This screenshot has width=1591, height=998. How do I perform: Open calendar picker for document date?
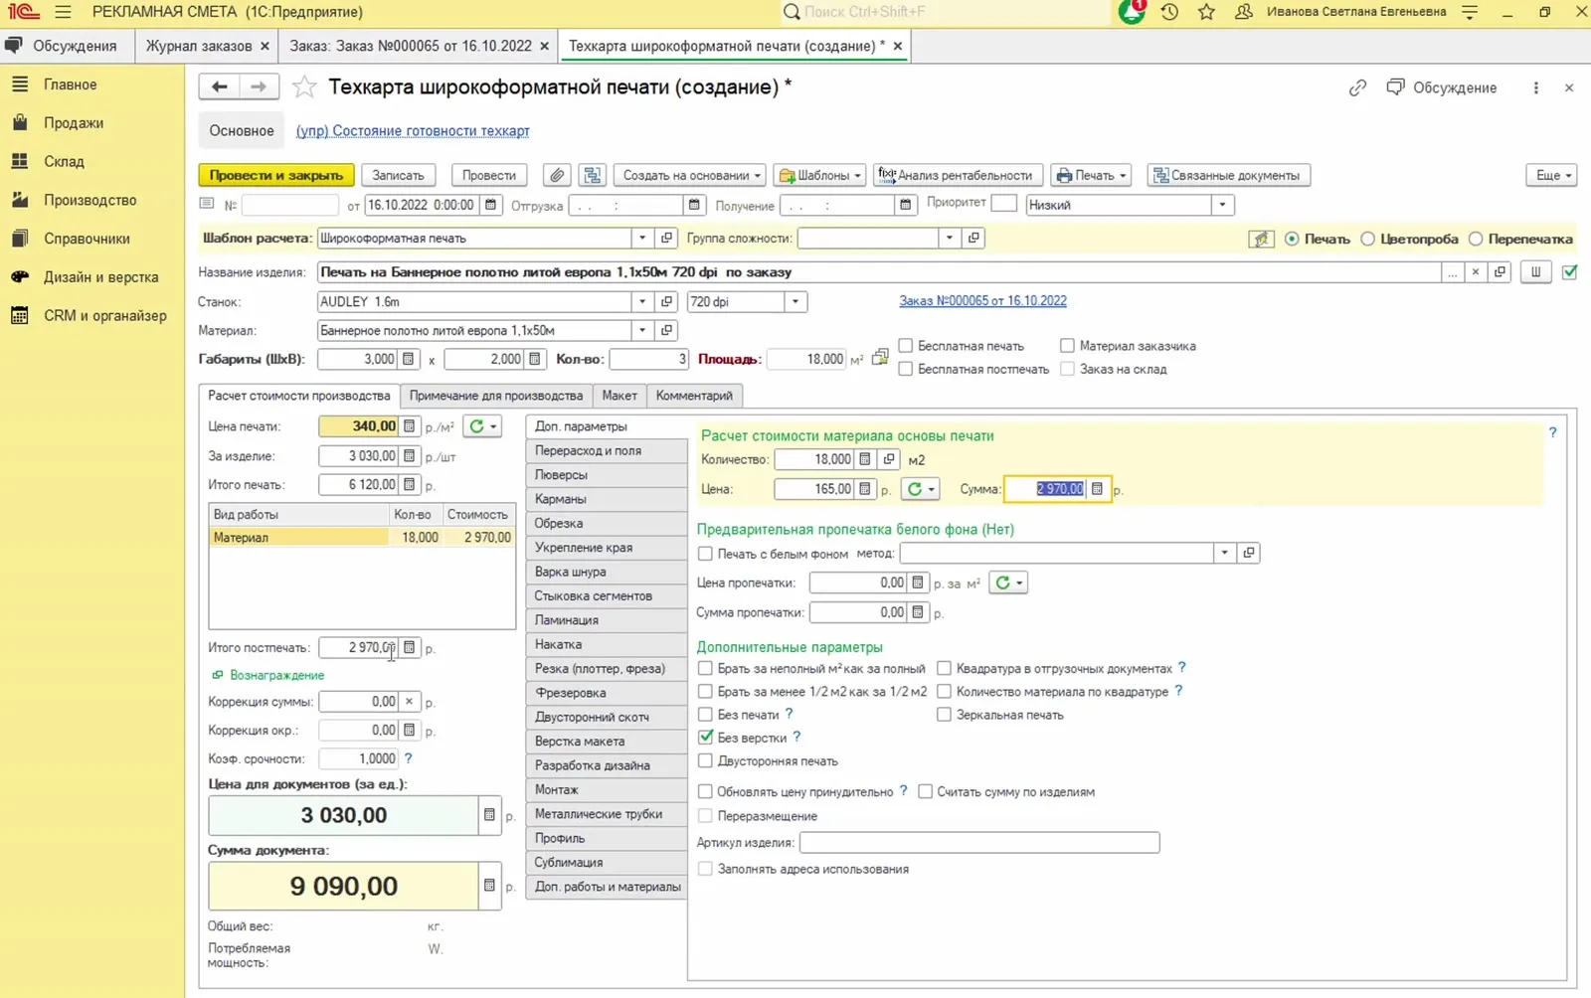(x=490, y=205)
